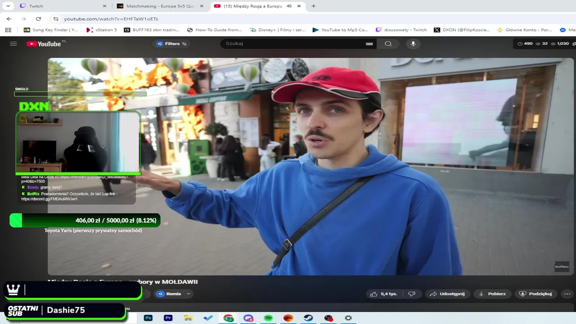The width and height of the screenshot is (576, 324).
Task: Open the Song Key Finder bookmark
Action: pyautogui.click(x=51, y=30)
